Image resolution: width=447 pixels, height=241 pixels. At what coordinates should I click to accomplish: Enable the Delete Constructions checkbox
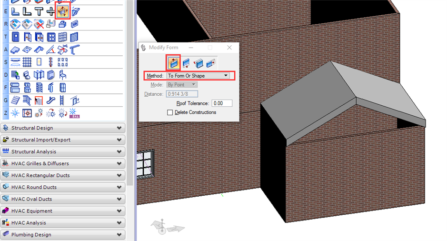170,112
